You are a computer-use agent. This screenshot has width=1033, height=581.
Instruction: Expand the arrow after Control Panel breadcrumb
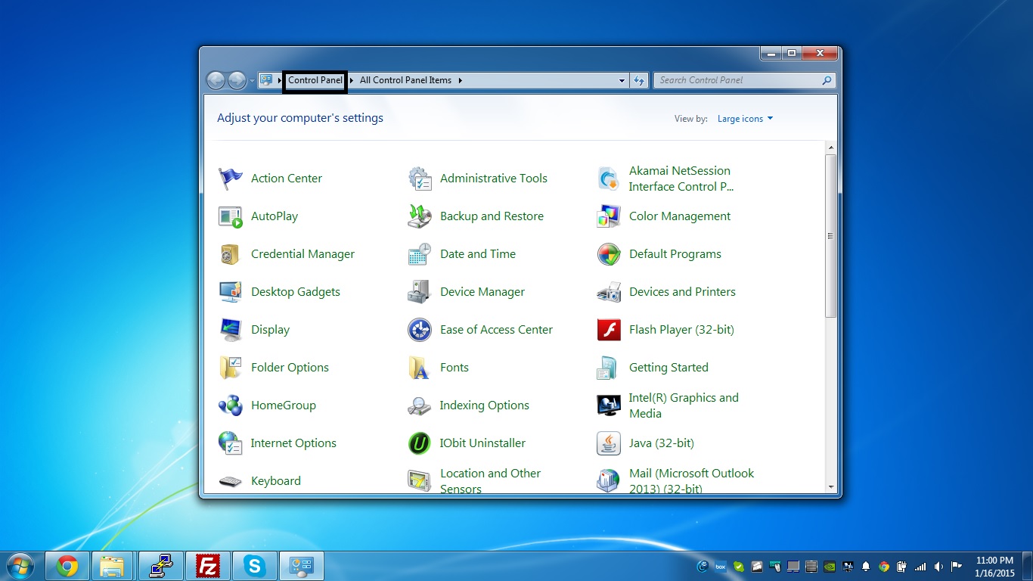(x=352, y=80)
